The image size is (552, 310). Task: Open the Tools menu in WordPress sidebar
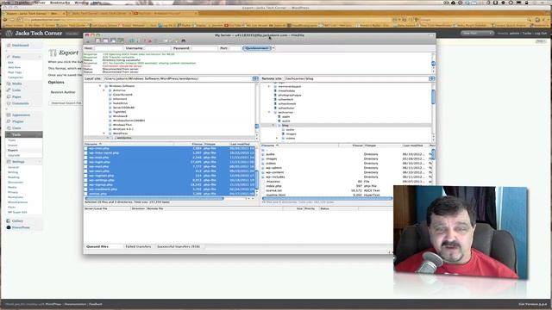click(x=23, y=134)
